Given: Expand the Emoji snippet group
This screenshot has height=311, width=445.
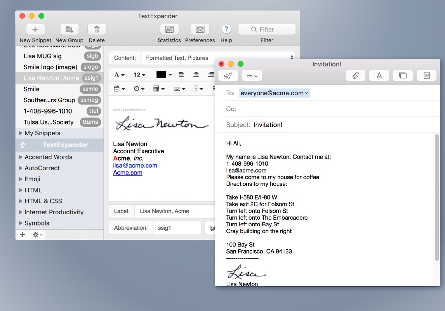Looking at the screenshot, I should [x=21, y=179].
